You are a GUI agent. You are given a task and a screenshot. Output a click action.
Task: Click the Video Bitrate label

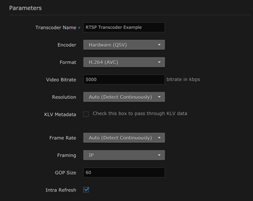click(61, 79)
